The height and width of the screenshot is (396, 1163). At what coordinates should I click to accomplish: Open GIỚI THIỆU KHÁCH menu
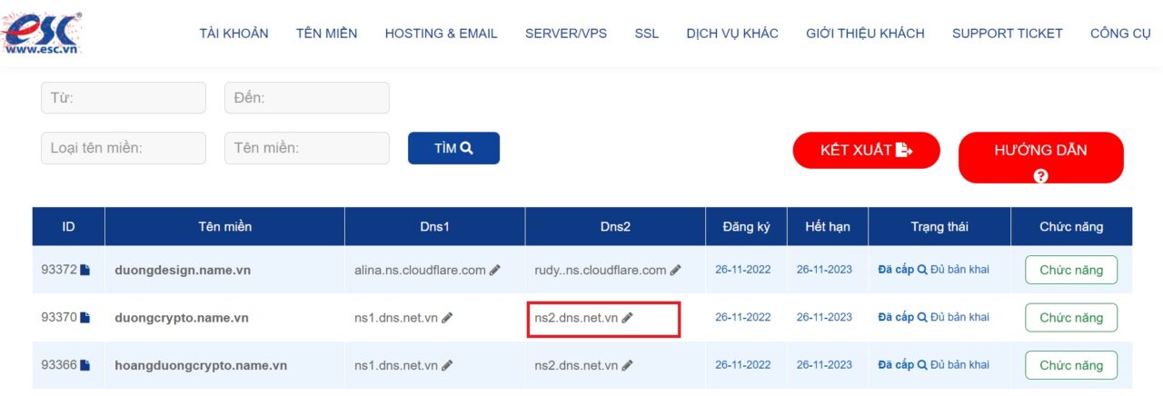[x=865, y=34]
